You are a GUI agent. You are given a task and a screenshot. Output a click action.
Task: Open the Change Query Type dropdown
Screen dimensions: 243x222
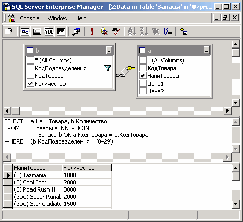click(x=76, y=31)
